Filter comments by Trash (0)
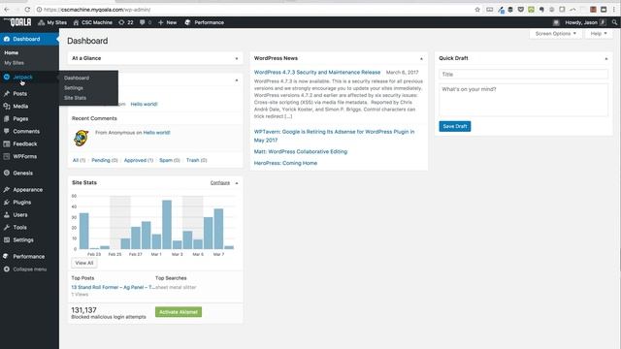The width and height of the screenshot is (621, 349). tap(196, 160)
